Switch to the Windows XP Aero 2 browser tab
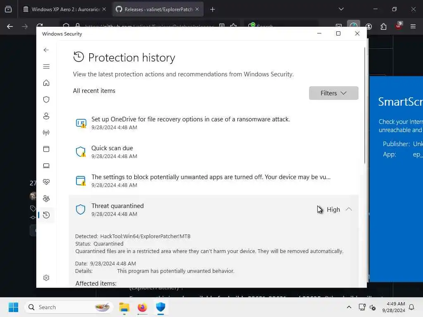 pyautogui.click(x=65, y=9)
